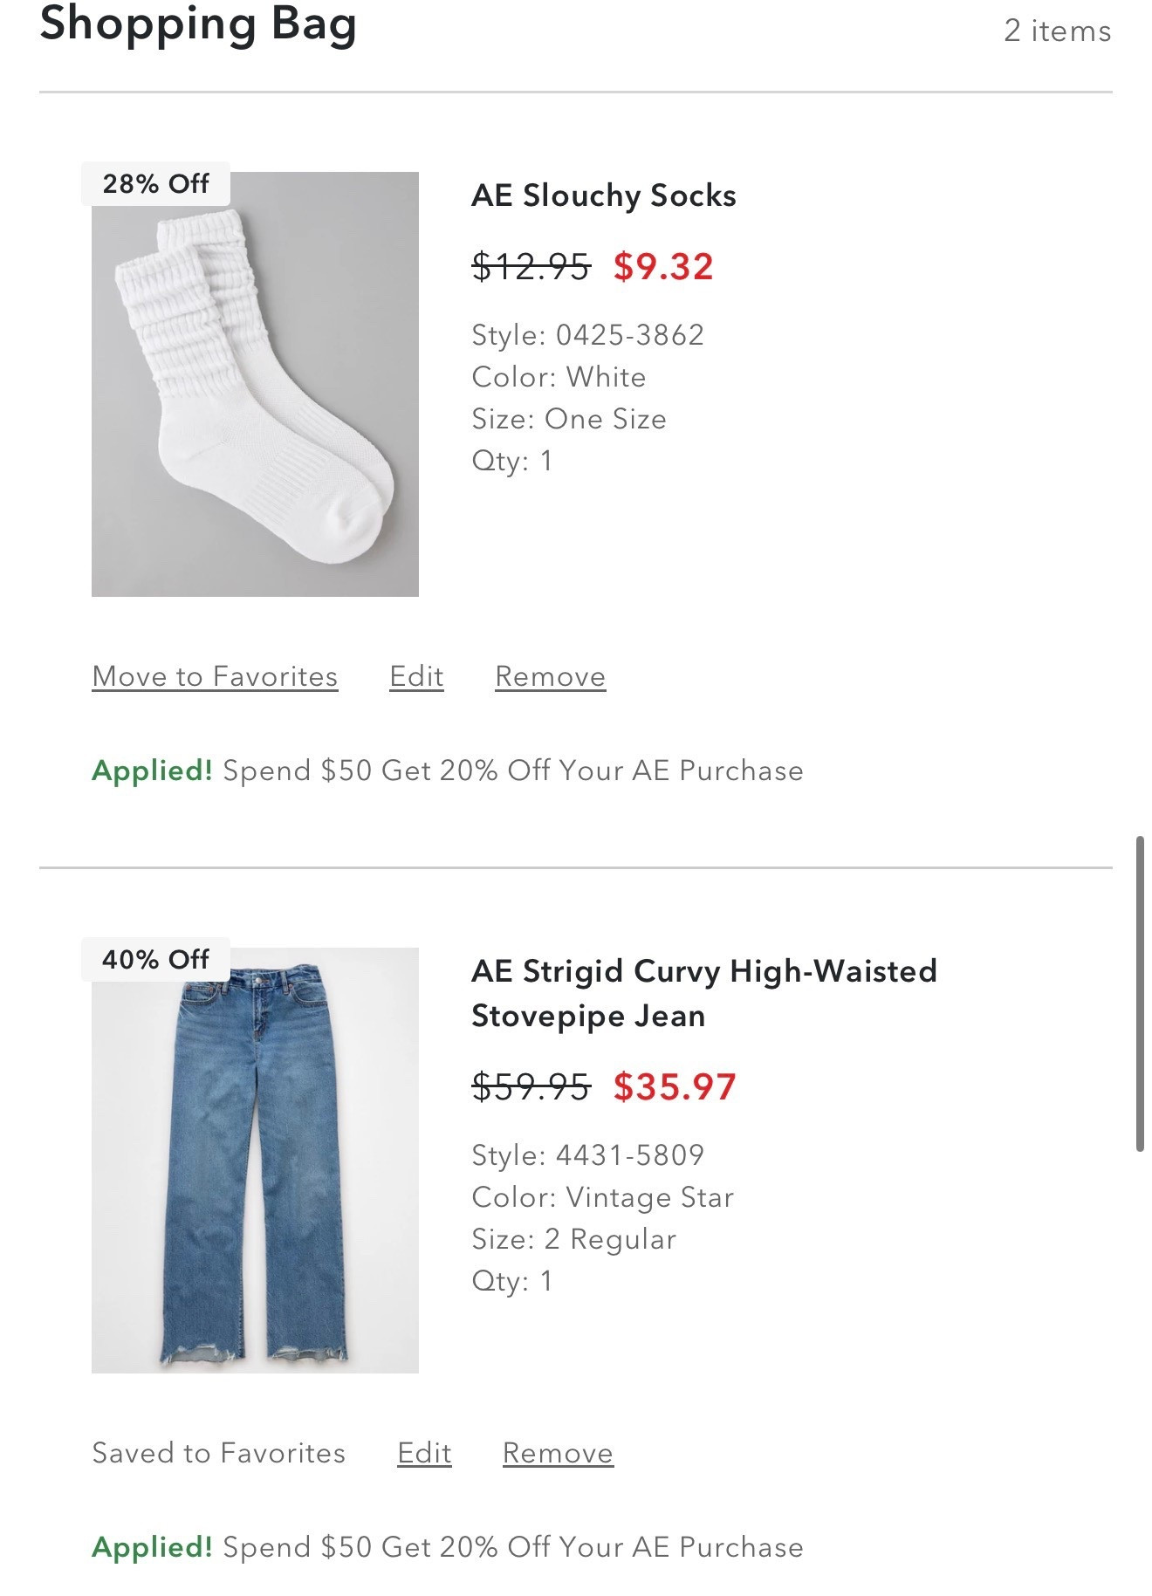Image resolution: width=1152 pixels, height=1596 pixels.
Task: Click the Spend $50 Get 20% Off promo
Action: pos(513,770)
